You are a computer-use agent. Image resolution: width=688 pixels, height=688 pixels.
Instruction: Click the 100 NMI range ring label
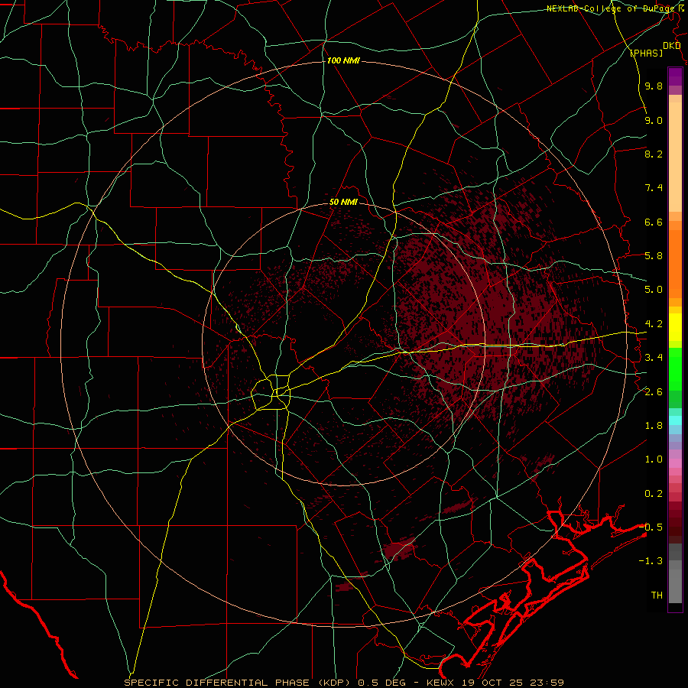coord(343,60)
